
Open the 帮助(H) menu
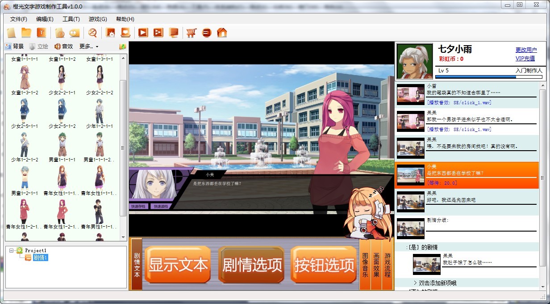(125, 19)
